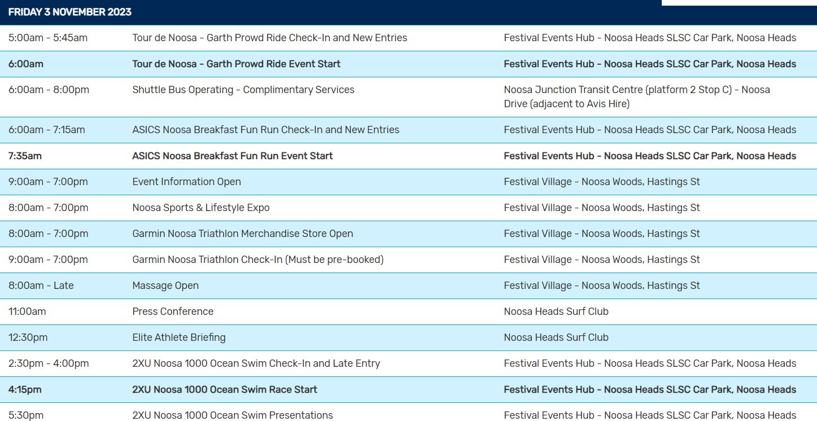Select '2XU Noosa 1000 Ocean Swim Race Start'
The width and height of the screenshot is (817, 421).
pyautogui.click(x=225, y=389)
